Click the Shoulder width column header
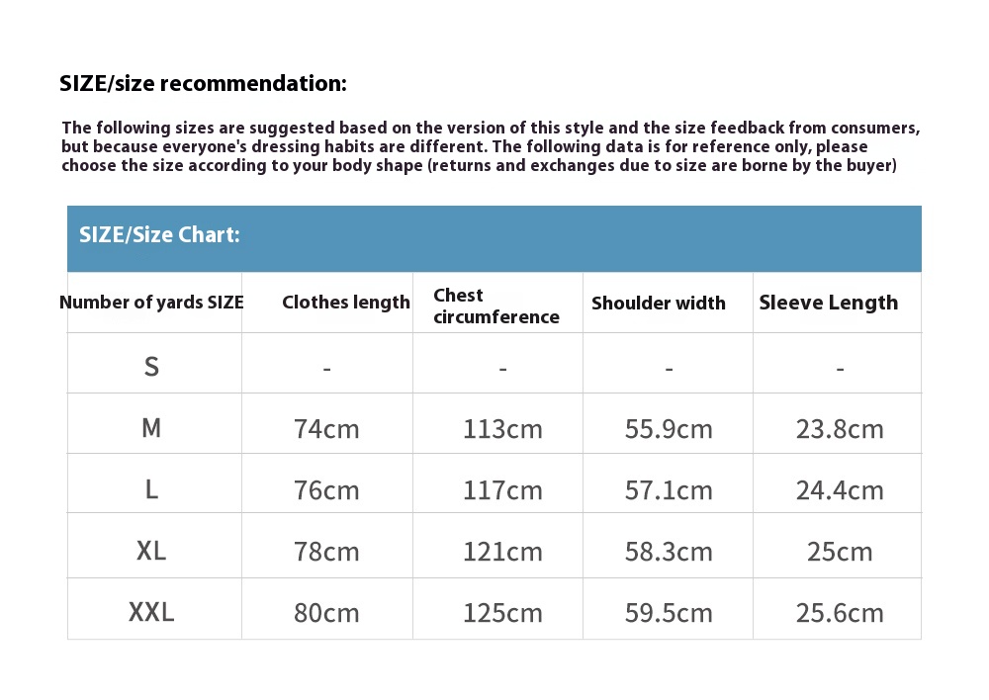 click(x=658, y=304)
